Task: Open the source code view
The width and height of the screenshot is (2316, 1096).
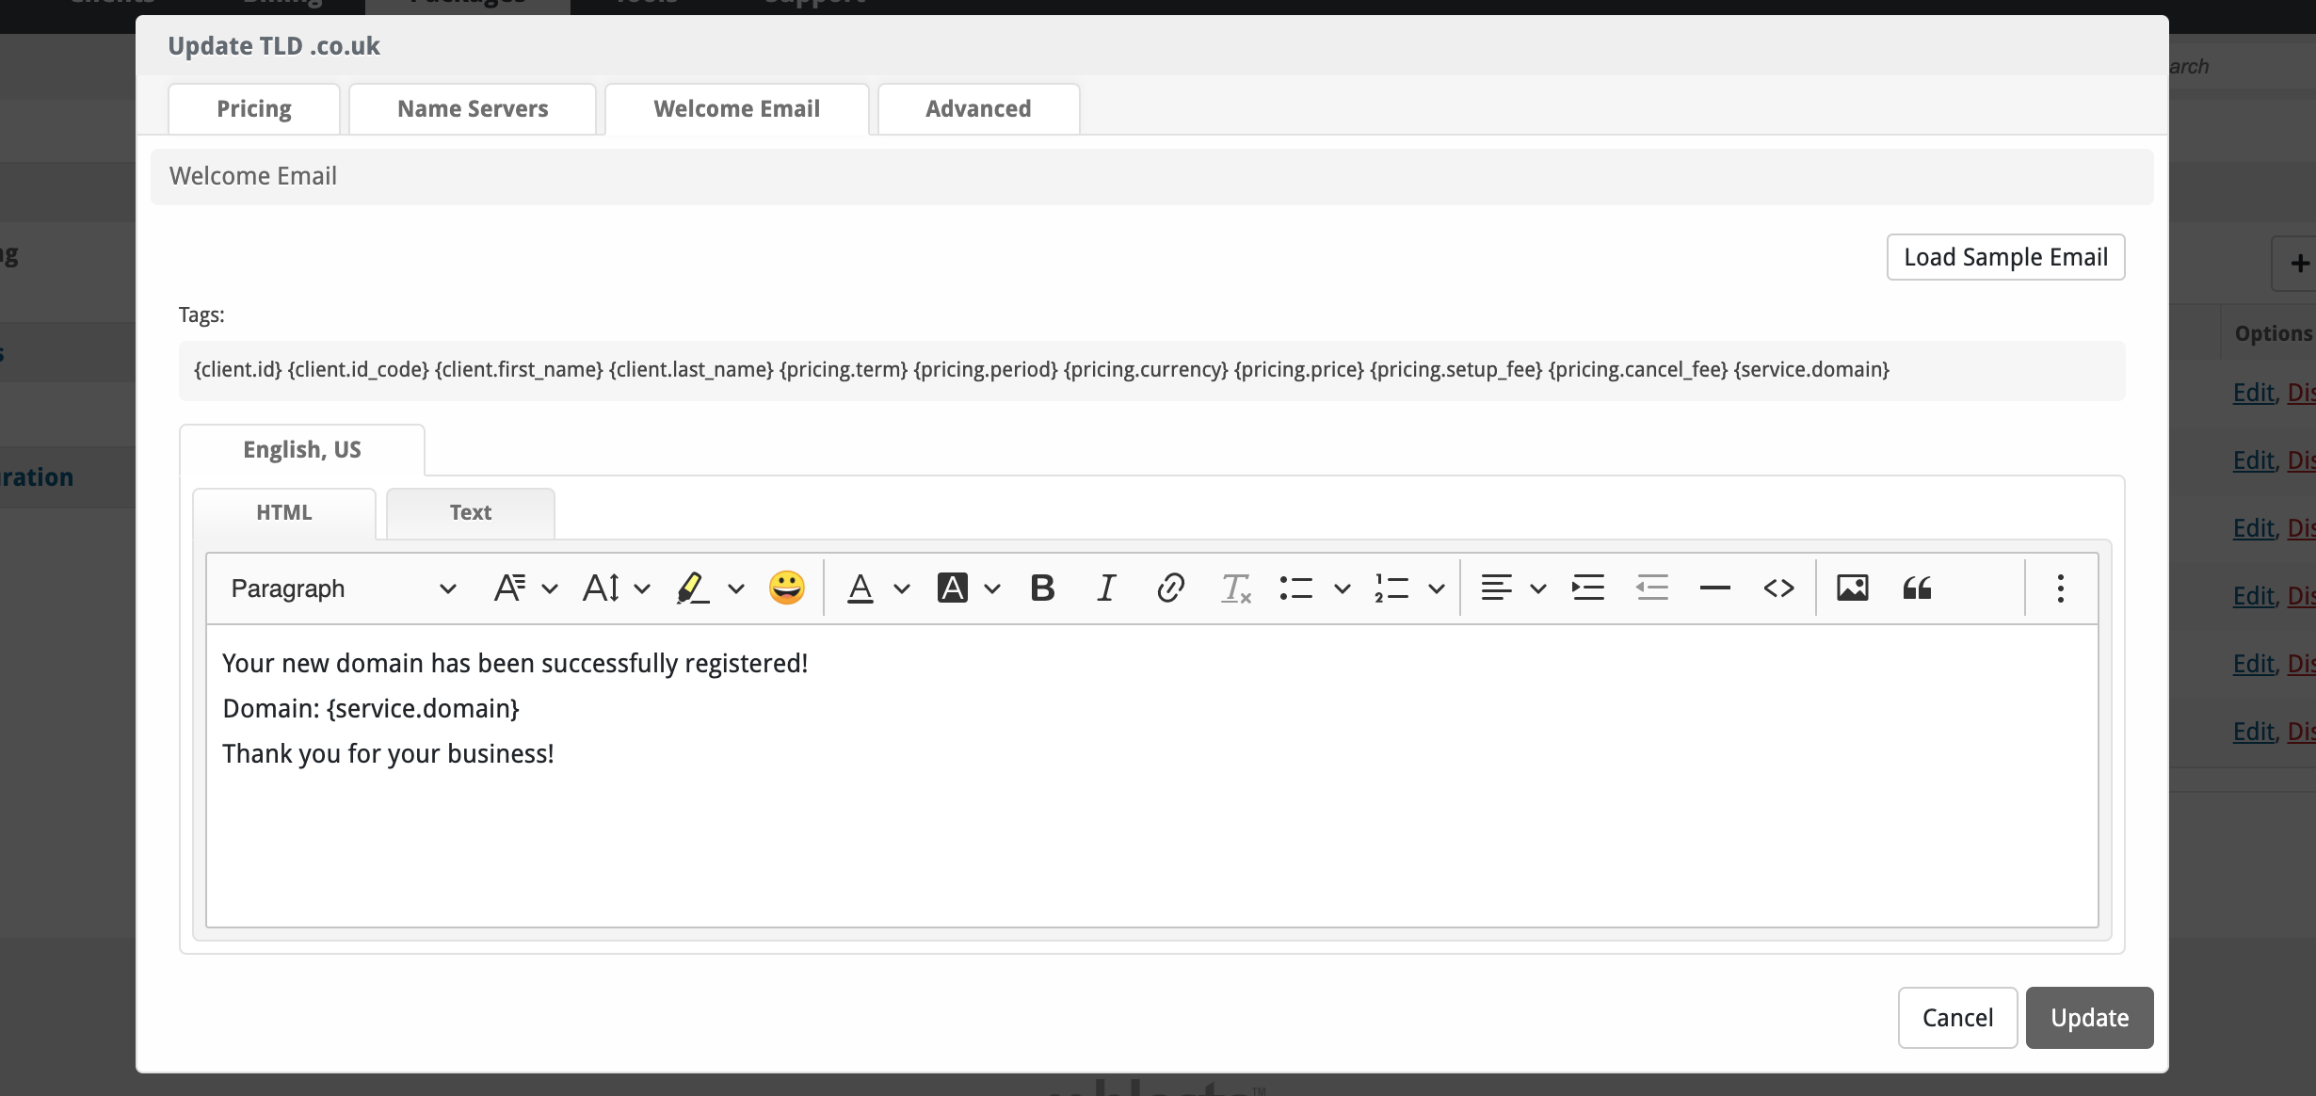Action: pos(1778,588)
